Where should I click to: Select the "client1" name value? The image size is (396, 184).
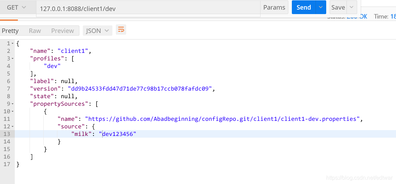tap(73, 51)
